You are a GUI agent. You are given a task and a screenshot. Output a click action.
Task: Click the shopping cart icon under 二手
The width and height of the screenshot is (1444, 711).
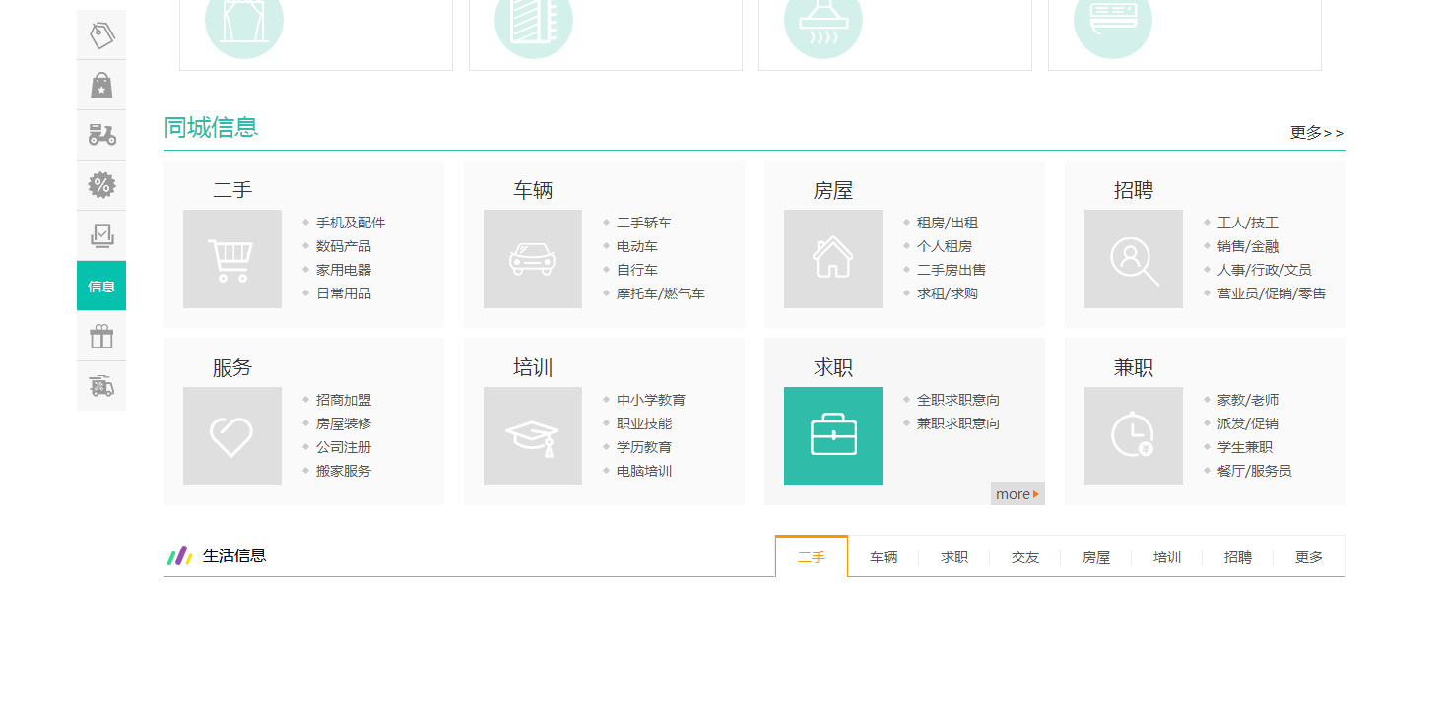[x=232, y=259]
